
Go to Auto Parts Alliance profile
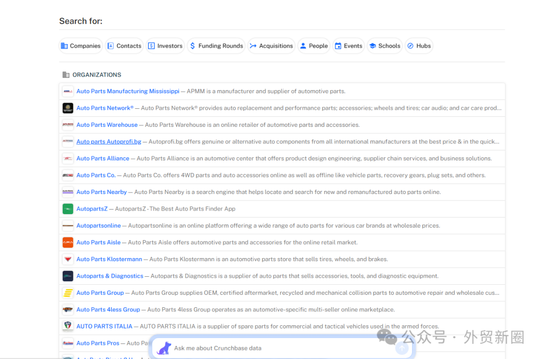pyautogui.click(x=103, y=158)
